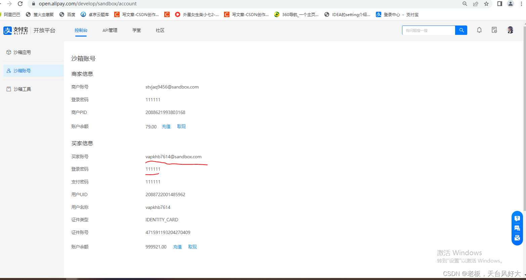Open the document checklist icon in header
The height and width of the screenshot is (280, 526).
pyautogui.click(x=494, y=30)
